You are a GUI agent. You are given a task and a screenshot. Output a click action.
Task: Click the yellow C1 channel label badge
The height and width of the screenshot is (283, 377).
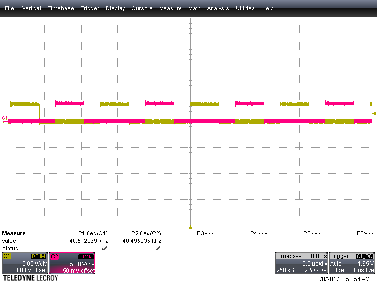[7, 256]
